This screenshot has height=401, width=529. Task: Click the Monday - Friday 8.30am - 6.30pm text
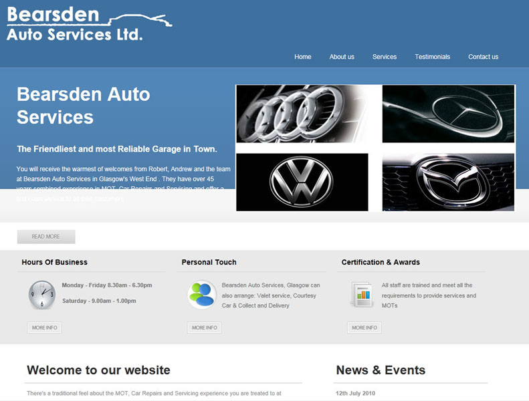tap(107, 285)
